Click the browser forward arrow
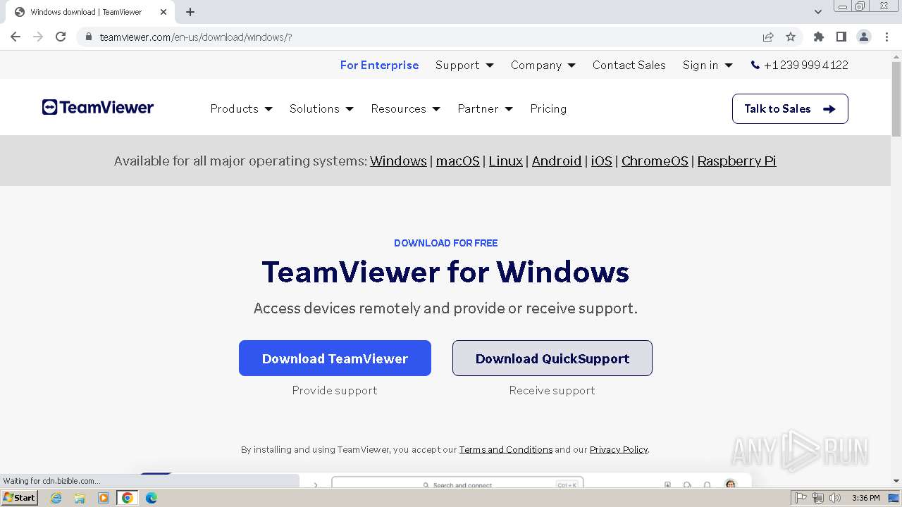902x507 pixels. pos(38,37)
